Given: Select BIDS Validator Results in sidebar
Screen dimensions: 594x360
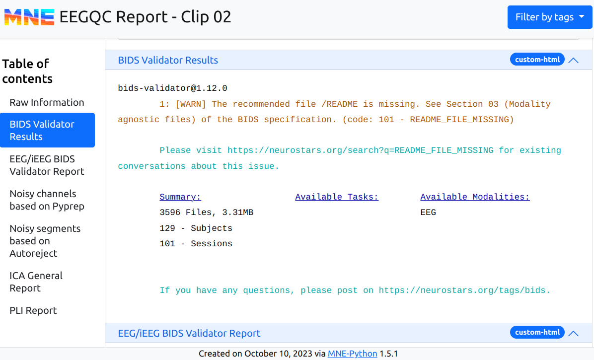Looking at the screenshot, I should (x=47, y=130).
